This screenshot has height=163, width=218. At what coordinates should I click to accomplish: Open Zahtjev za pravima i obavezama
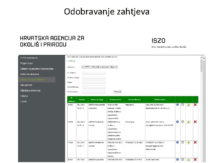[x=37, y=69]
